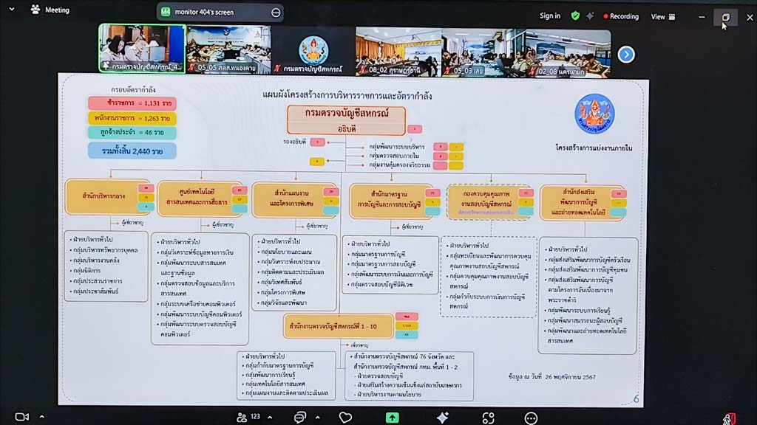Image resolution: width=757 pixels, height=425 pixels.
Task: Open the View layout menu
Action: click(663, 17)
